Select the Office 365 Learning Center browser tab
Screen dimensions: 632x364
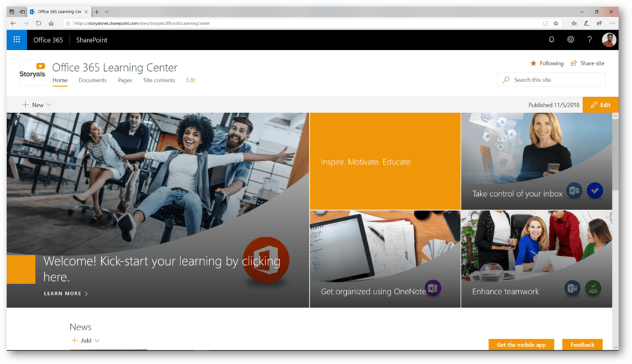tap(59, 12)
